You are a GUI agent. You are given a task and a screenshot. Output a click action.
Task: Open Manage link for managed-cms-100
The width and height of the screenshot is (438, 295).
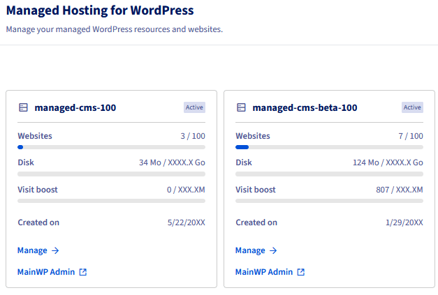click(x=38, y=250)
